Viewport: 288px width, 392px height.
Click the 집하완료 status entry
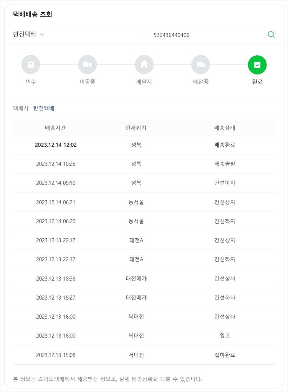[225, 355]
